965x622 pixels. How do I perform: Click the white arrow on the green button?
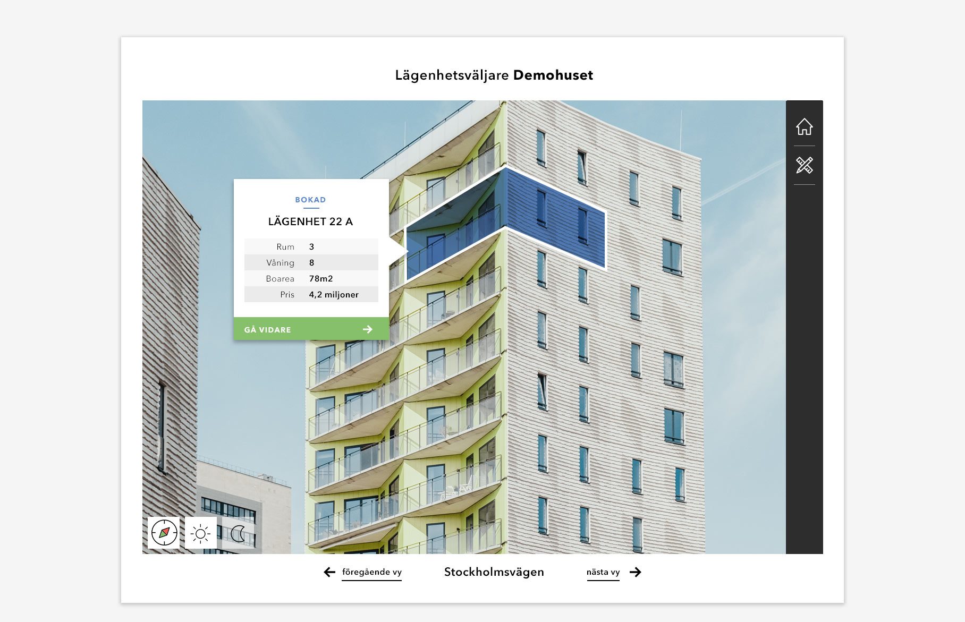(368, 329)
